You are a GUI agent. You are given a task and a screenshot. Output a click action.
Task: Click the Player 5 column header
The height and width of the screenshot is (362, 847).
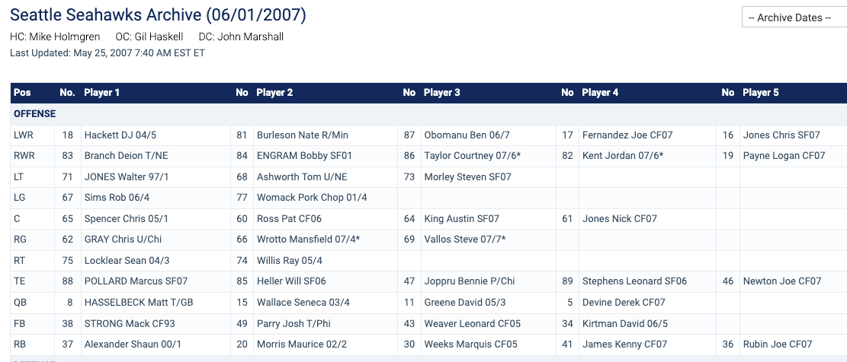point(761,93)
